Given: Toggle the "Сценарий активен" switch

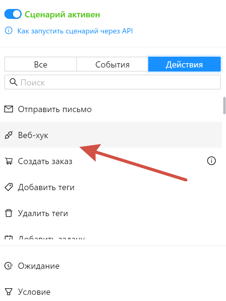Looking at the screenshot, I should point(13,14).
